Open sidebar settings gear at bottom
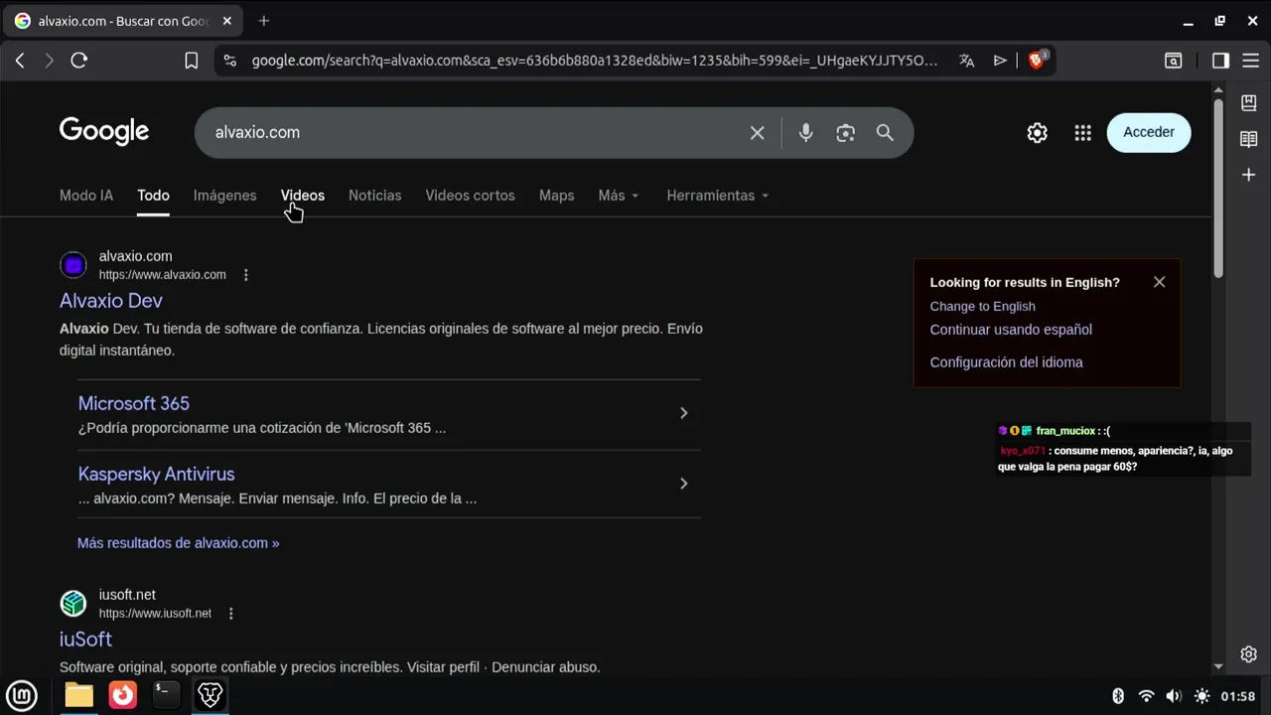 [x=1249, y=654]
